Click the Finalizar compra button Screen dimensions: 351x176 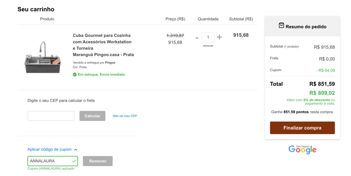point(302,128)
